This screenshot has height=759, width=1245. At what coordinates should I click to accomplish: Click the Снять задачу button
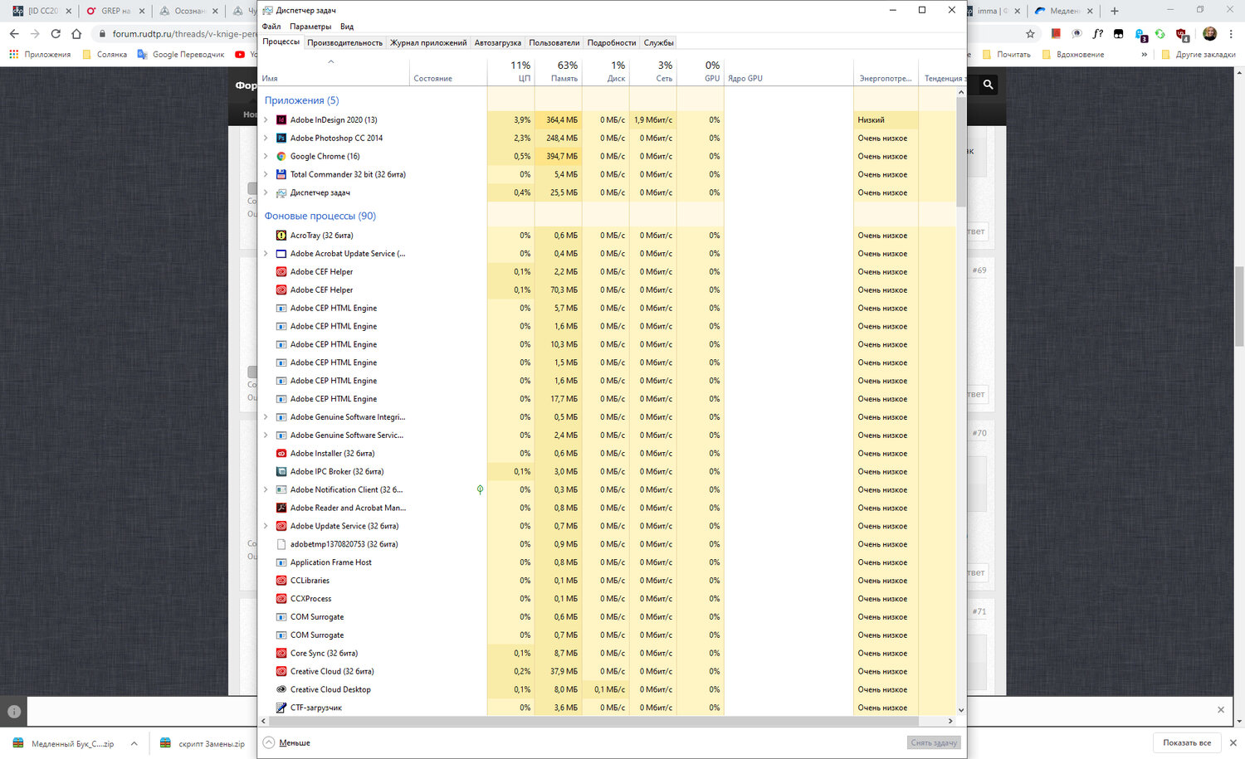coord(934,743)
